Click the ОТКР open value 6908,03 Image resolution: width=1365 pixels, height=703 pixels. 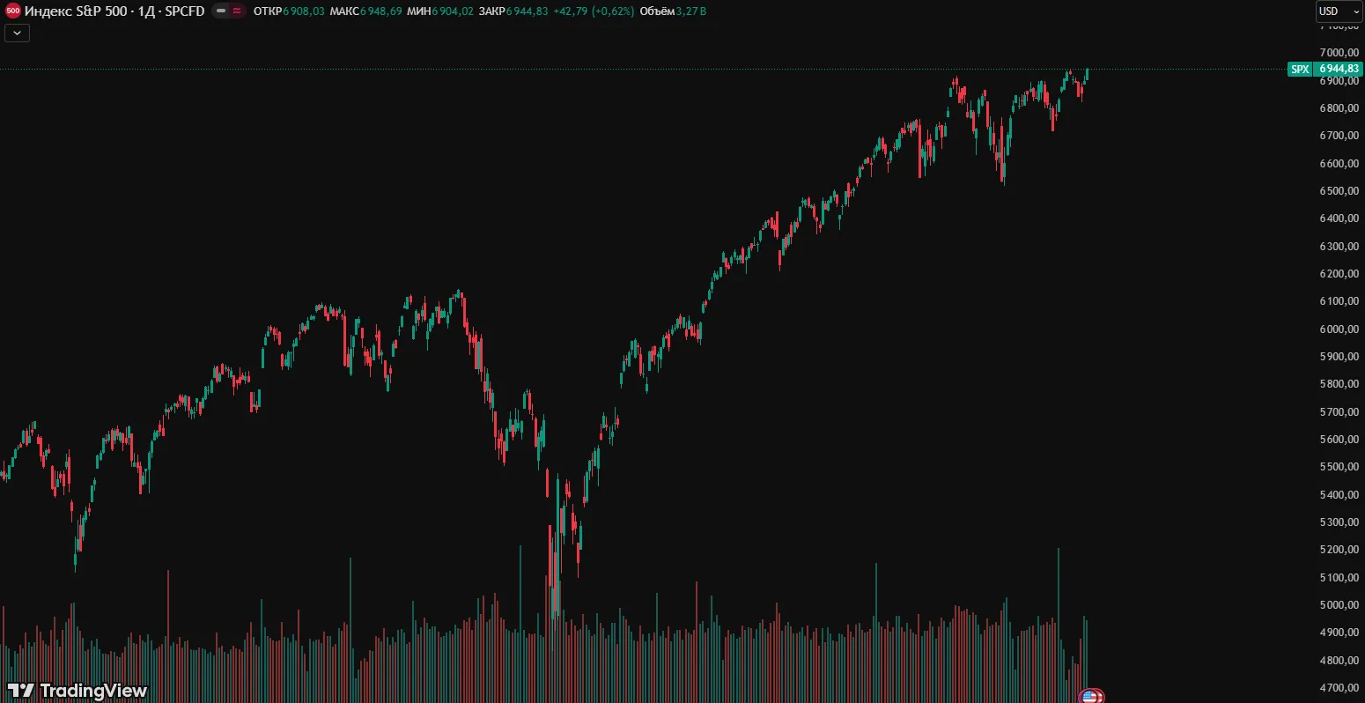(303, 11)
